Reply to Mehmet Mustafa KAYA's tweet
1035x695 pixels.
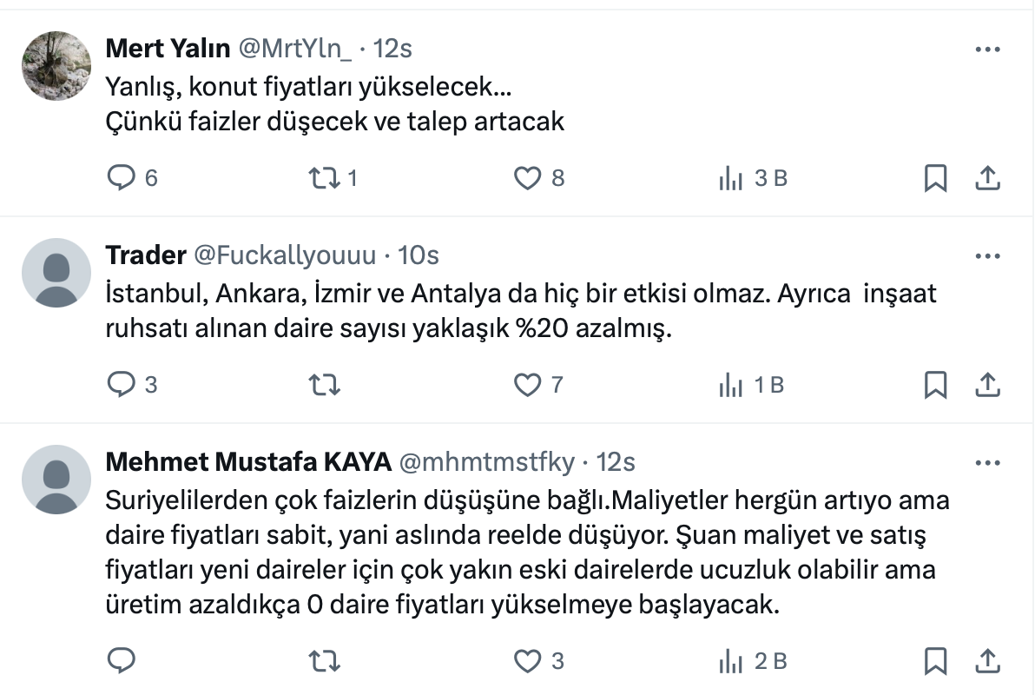(x=120, y=661)
